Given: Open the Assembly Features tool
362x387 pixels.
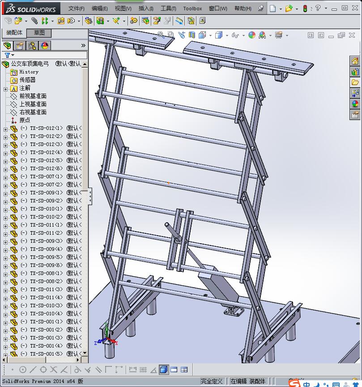Looking at the screenshot, I should [100, 21].
